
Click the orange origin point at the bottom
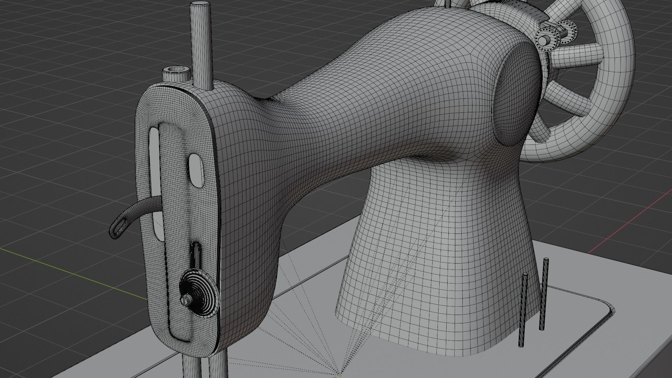(x=340, y=375)
